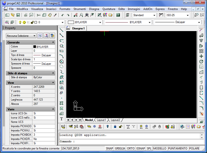The width and height of the screenshot is (207, 153).
Task: Select the Hatch tool
Action: [x=61, y=103]
